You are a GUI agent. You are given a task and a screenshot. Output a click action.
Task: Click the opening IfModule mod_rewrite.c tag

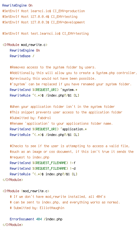click(x=25, y=45)
